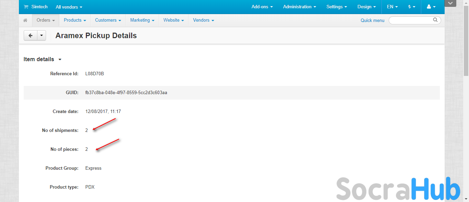The height and width of the screenshot is (202, 469).
Task: Open the Orders menu
Action: coord(46,20)
